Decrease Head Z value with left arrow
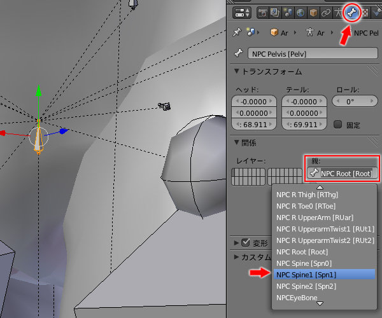The image size is (382, 318). tap(237, 124)
